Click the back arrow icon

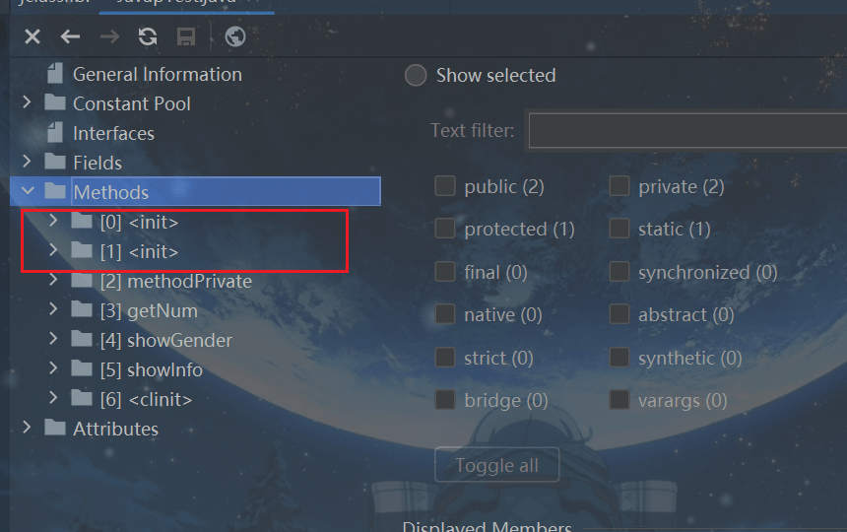tap(70, 37)
